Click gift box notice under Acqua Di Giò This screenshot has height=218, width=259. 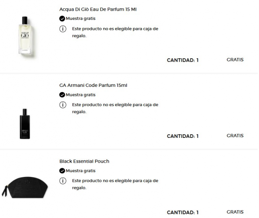pyautogui.click(x=115, y=32)
